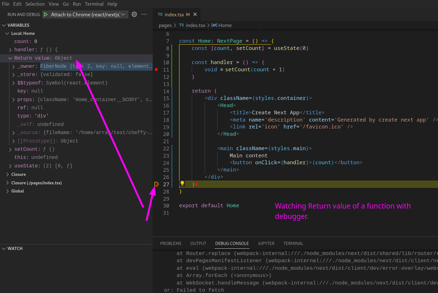
Task: Click the current-line breakpoint marker on line 27
Action: pyautogui.click(x=156, y=184)
